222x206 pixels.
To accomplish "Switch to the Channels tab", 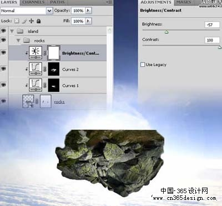I will (x=33, y=2).
